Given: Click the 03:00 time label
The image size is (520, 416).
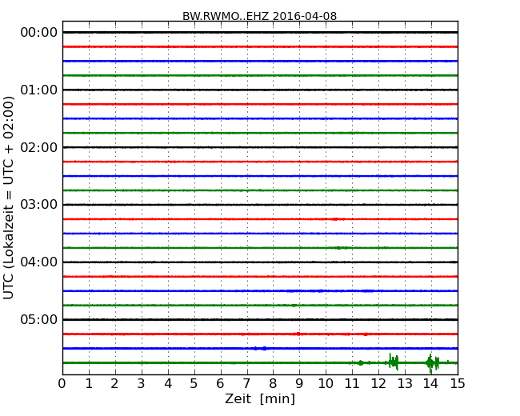Looking at the screenshot, I should coord(39,204).
